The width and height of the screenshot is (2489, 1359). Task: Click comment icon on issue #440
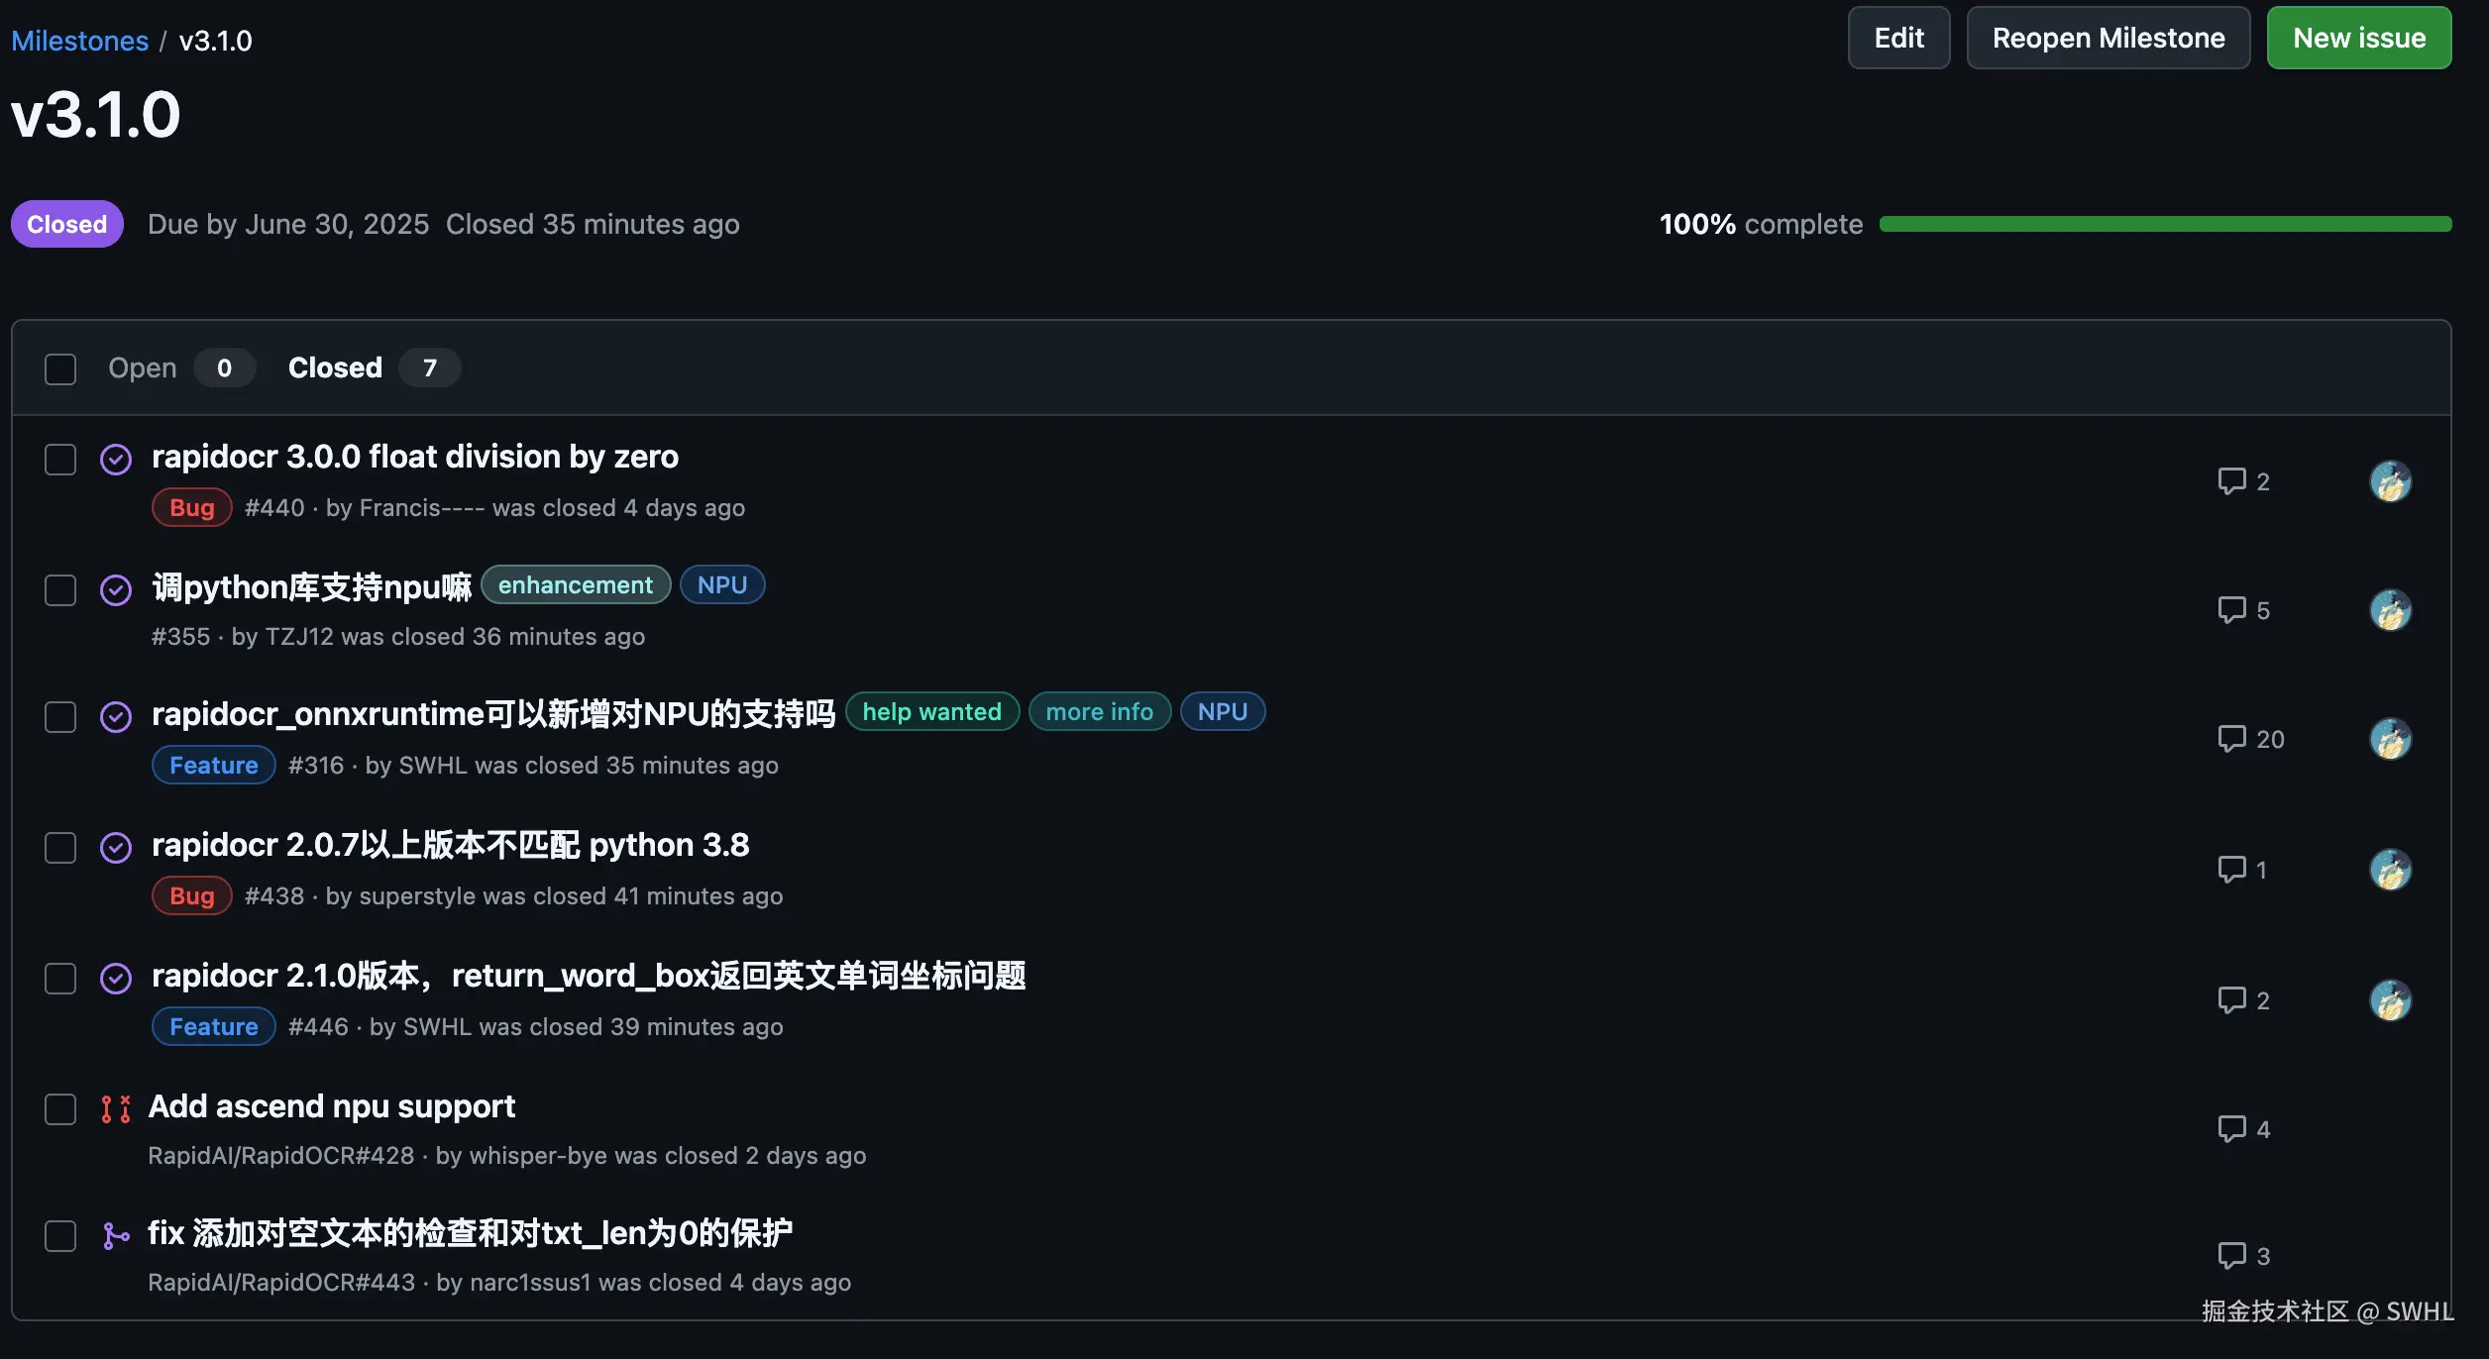click(2231, 481)
